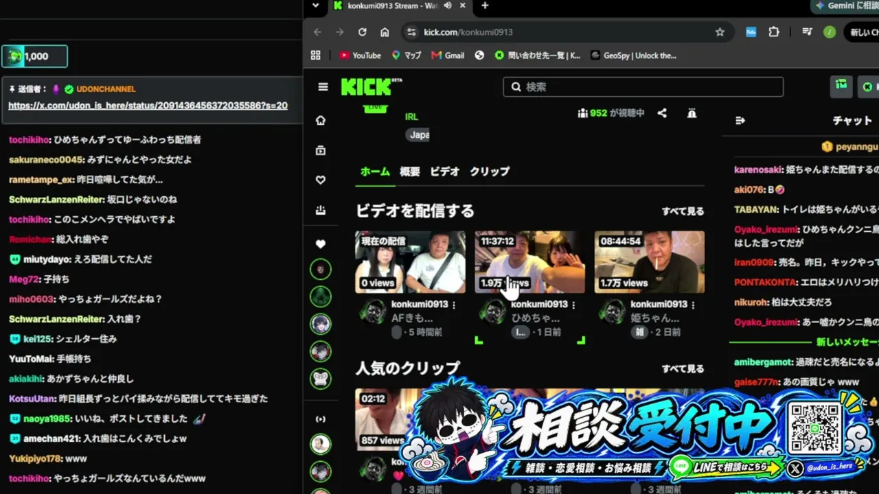Click the gorilla avatar in Kick sidebar
The image size is (879, 494).
click(321, 378)
